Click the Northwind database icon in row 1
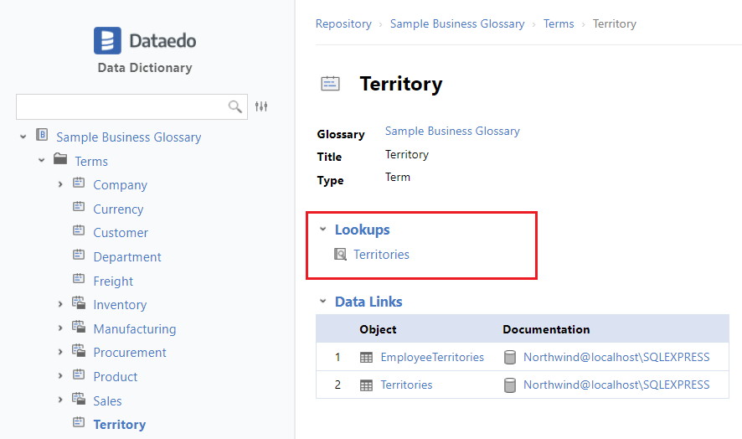 pos(509,358)
